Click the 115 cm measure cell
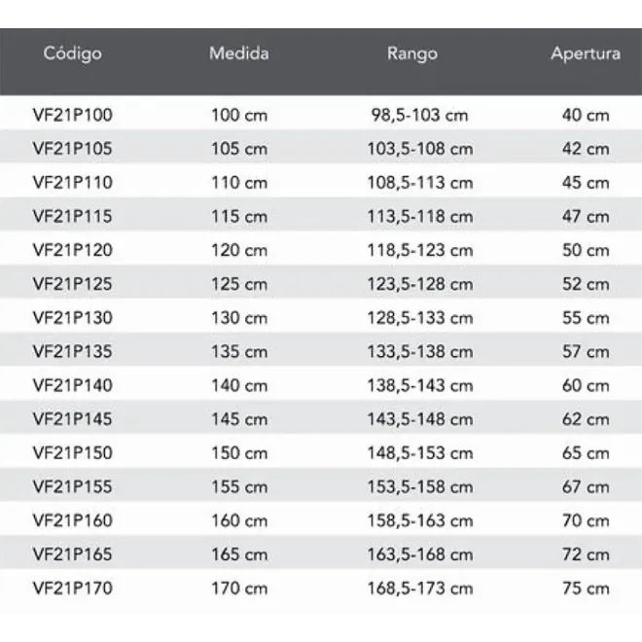The width and height of the screenshot is (642, 642). (x=239, y=216)
